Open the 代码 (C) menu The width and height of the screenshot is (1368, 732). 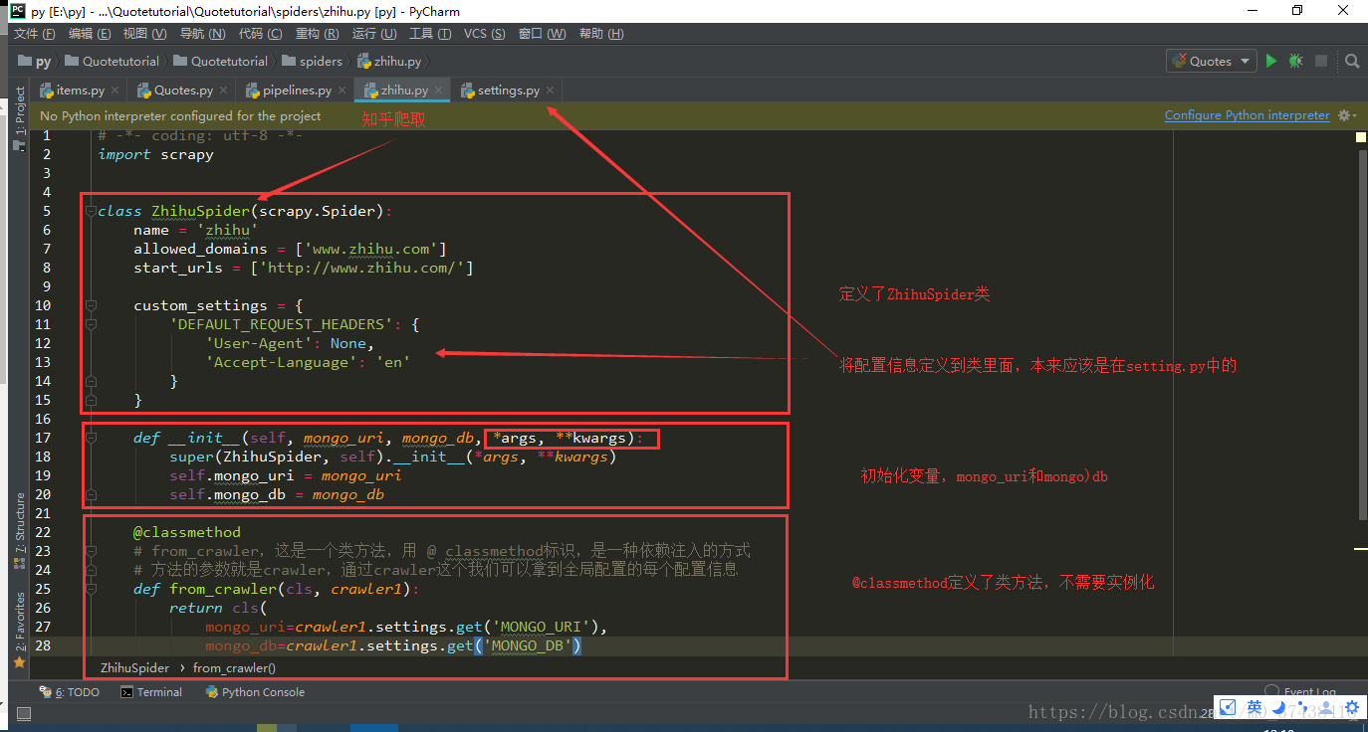tap(260, 33)
